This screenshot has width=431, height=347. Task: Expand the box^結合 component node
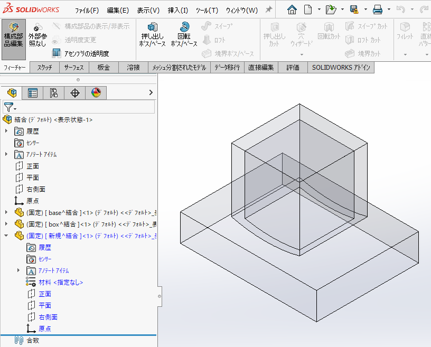[x=6, y=223]
